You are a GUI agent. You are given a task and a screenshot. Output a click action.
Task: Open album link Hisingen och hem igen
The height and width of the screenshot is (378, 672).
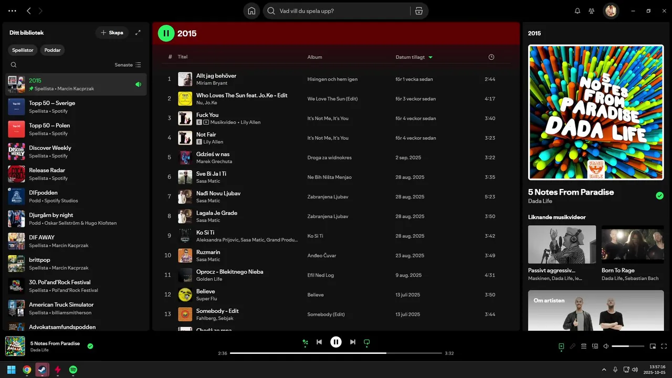[x=332, y=79]
